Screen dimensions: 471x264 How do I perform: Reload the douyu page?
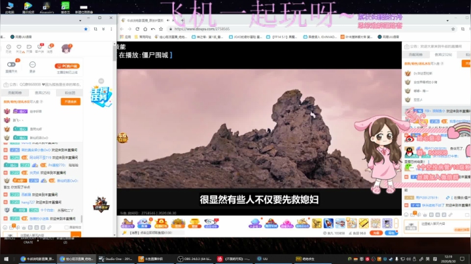click(137, 29)
